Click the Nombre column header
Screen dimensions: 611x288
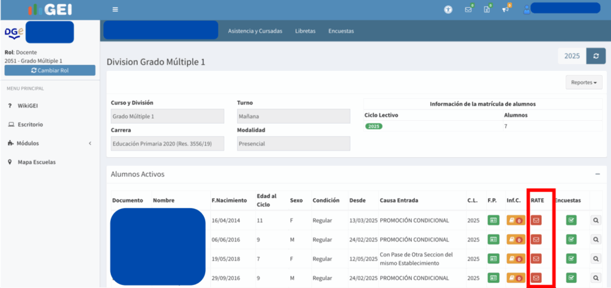click(163, 201)
